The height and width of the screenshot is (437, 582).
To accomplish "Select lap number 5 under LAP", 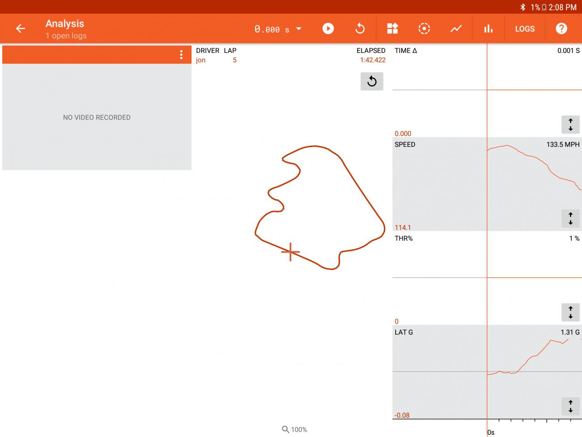I will pyautogui.click(x=234, y=60).
